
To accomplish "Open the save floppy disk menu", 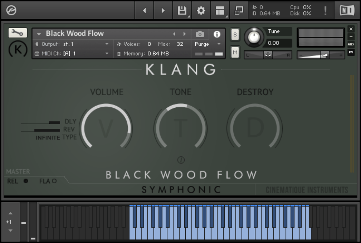I will coord(182,10).
